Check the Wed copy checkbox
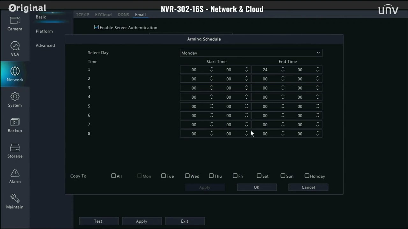 (x=187, y=176)
